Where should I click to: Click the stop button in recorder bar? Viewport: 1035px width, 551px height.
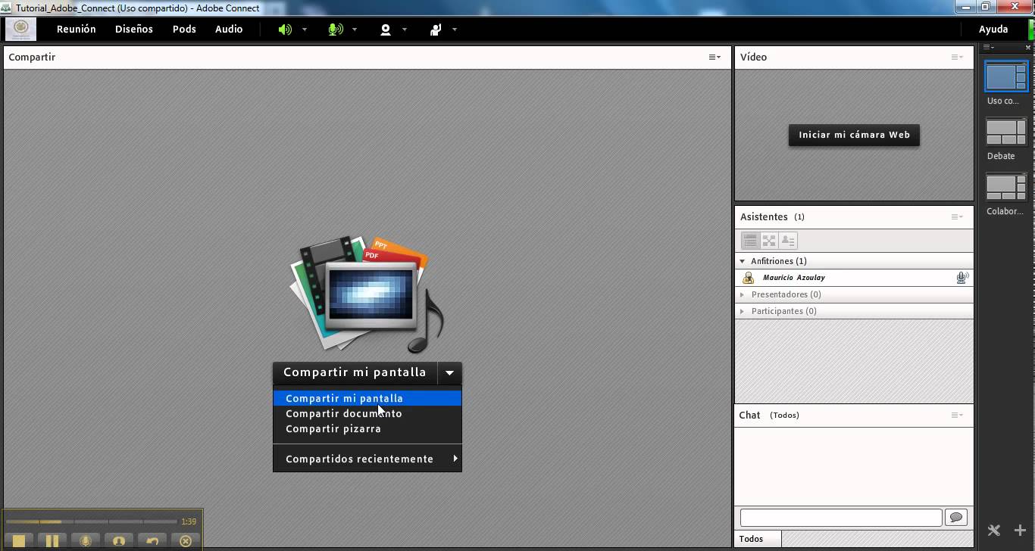pyautogui.click(x=20, y=541)
